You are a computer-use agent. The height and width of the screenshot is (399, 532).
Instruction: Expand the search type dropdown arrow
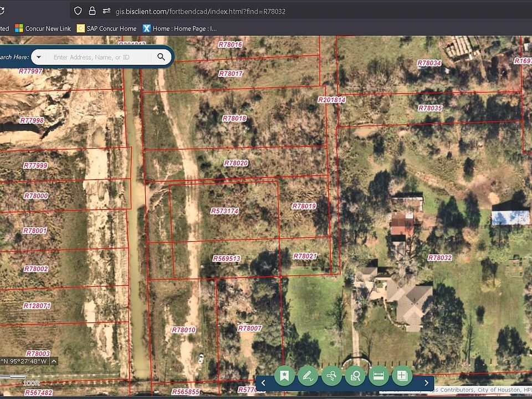tap(38, 57)
